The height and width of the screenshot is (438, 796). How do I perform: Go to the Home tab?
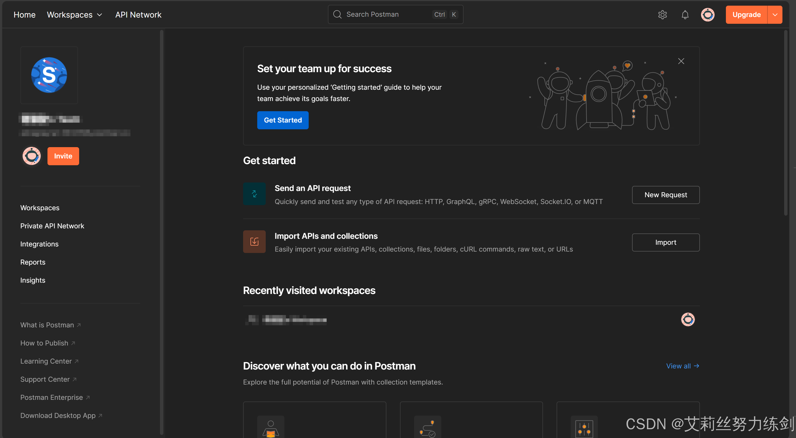(24, 14)
